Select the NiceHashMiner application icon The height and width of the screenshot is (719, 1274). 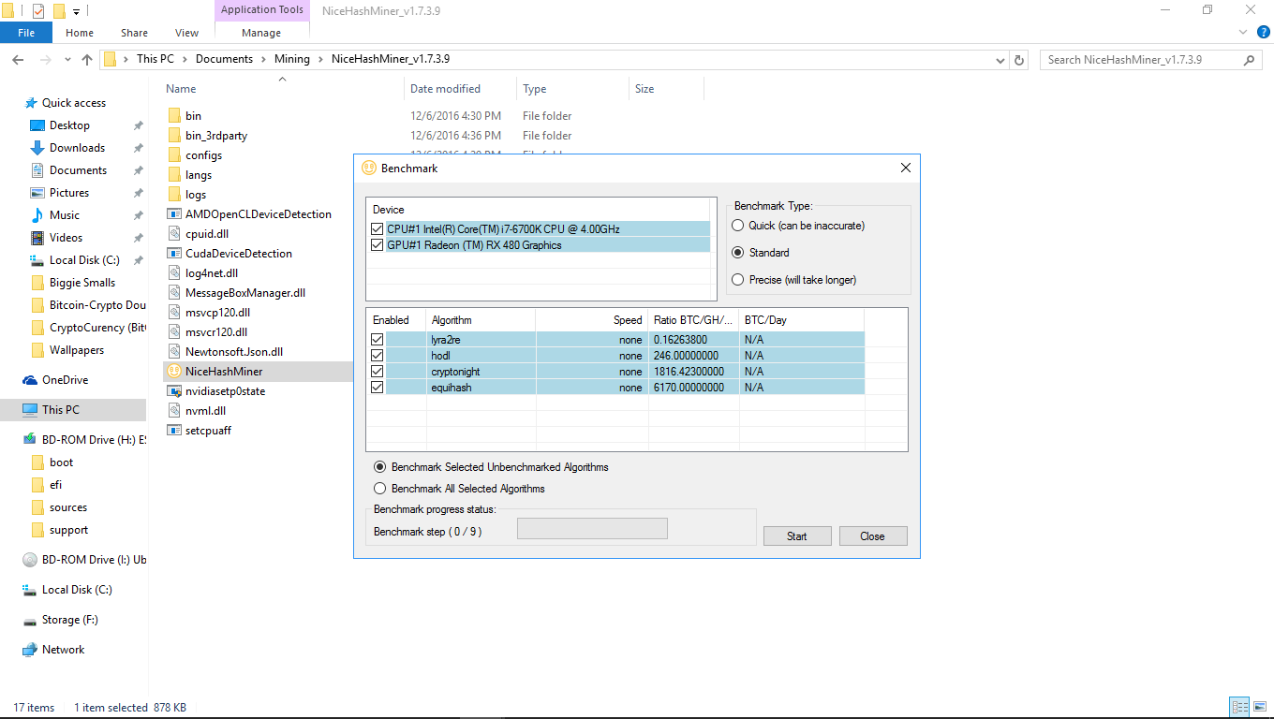[174, 372]
